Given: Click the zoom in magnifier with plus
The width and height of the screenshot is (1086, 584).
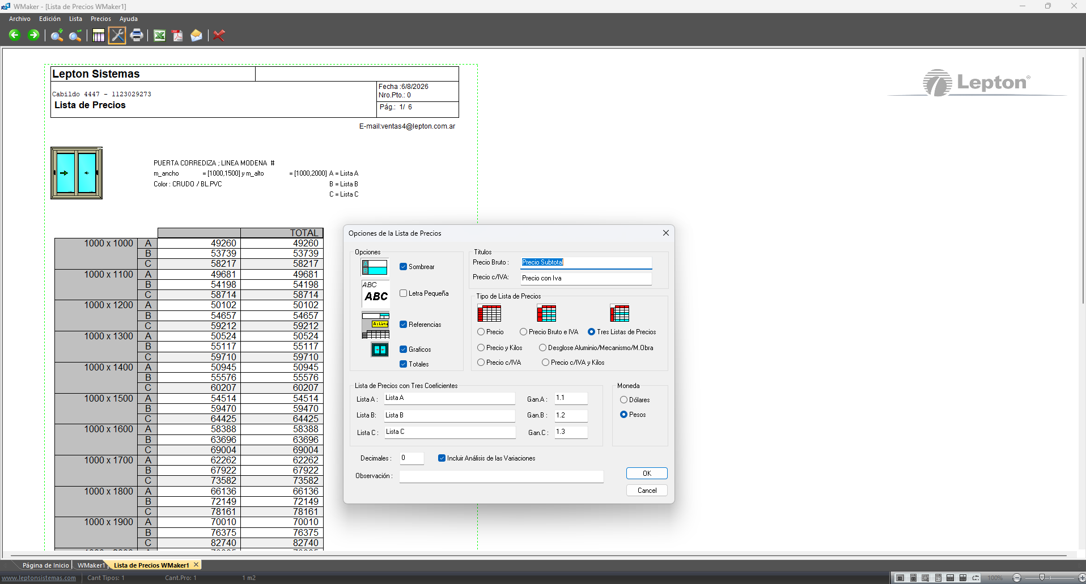Looking at the screenshot, I should [57, 36].
